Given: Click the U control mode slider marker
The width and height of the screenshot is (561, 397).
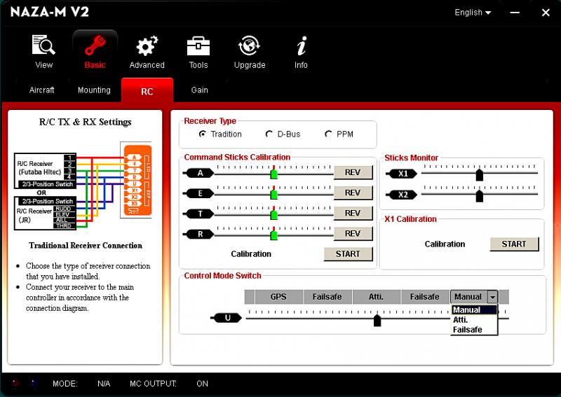Looking at the screenshot, I should [x=377, y=321].
